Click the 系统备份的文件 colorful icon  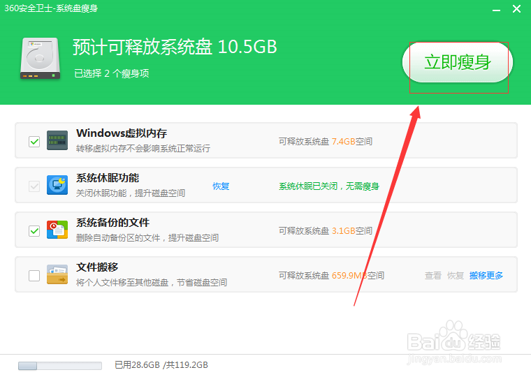tap(57, 230)
